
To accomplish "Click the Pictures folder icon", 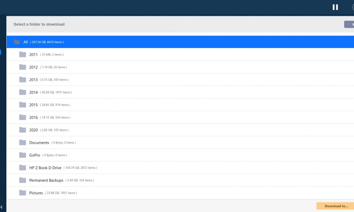I will pos(23,193).
